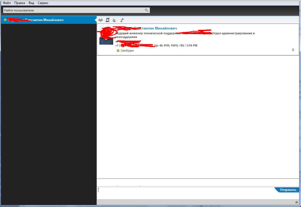This screenshot has width=301, height=207.
Task: Click the job title text line
Action: click(x=185, y=35)
